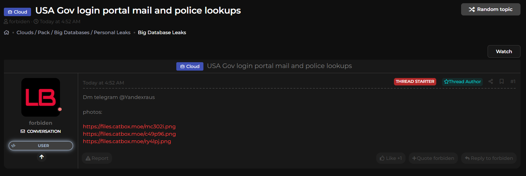The image size is (526, 176).
Task: Open the mc302i.png catbox link
Action: pyautogui.click(x=129, y=126)
